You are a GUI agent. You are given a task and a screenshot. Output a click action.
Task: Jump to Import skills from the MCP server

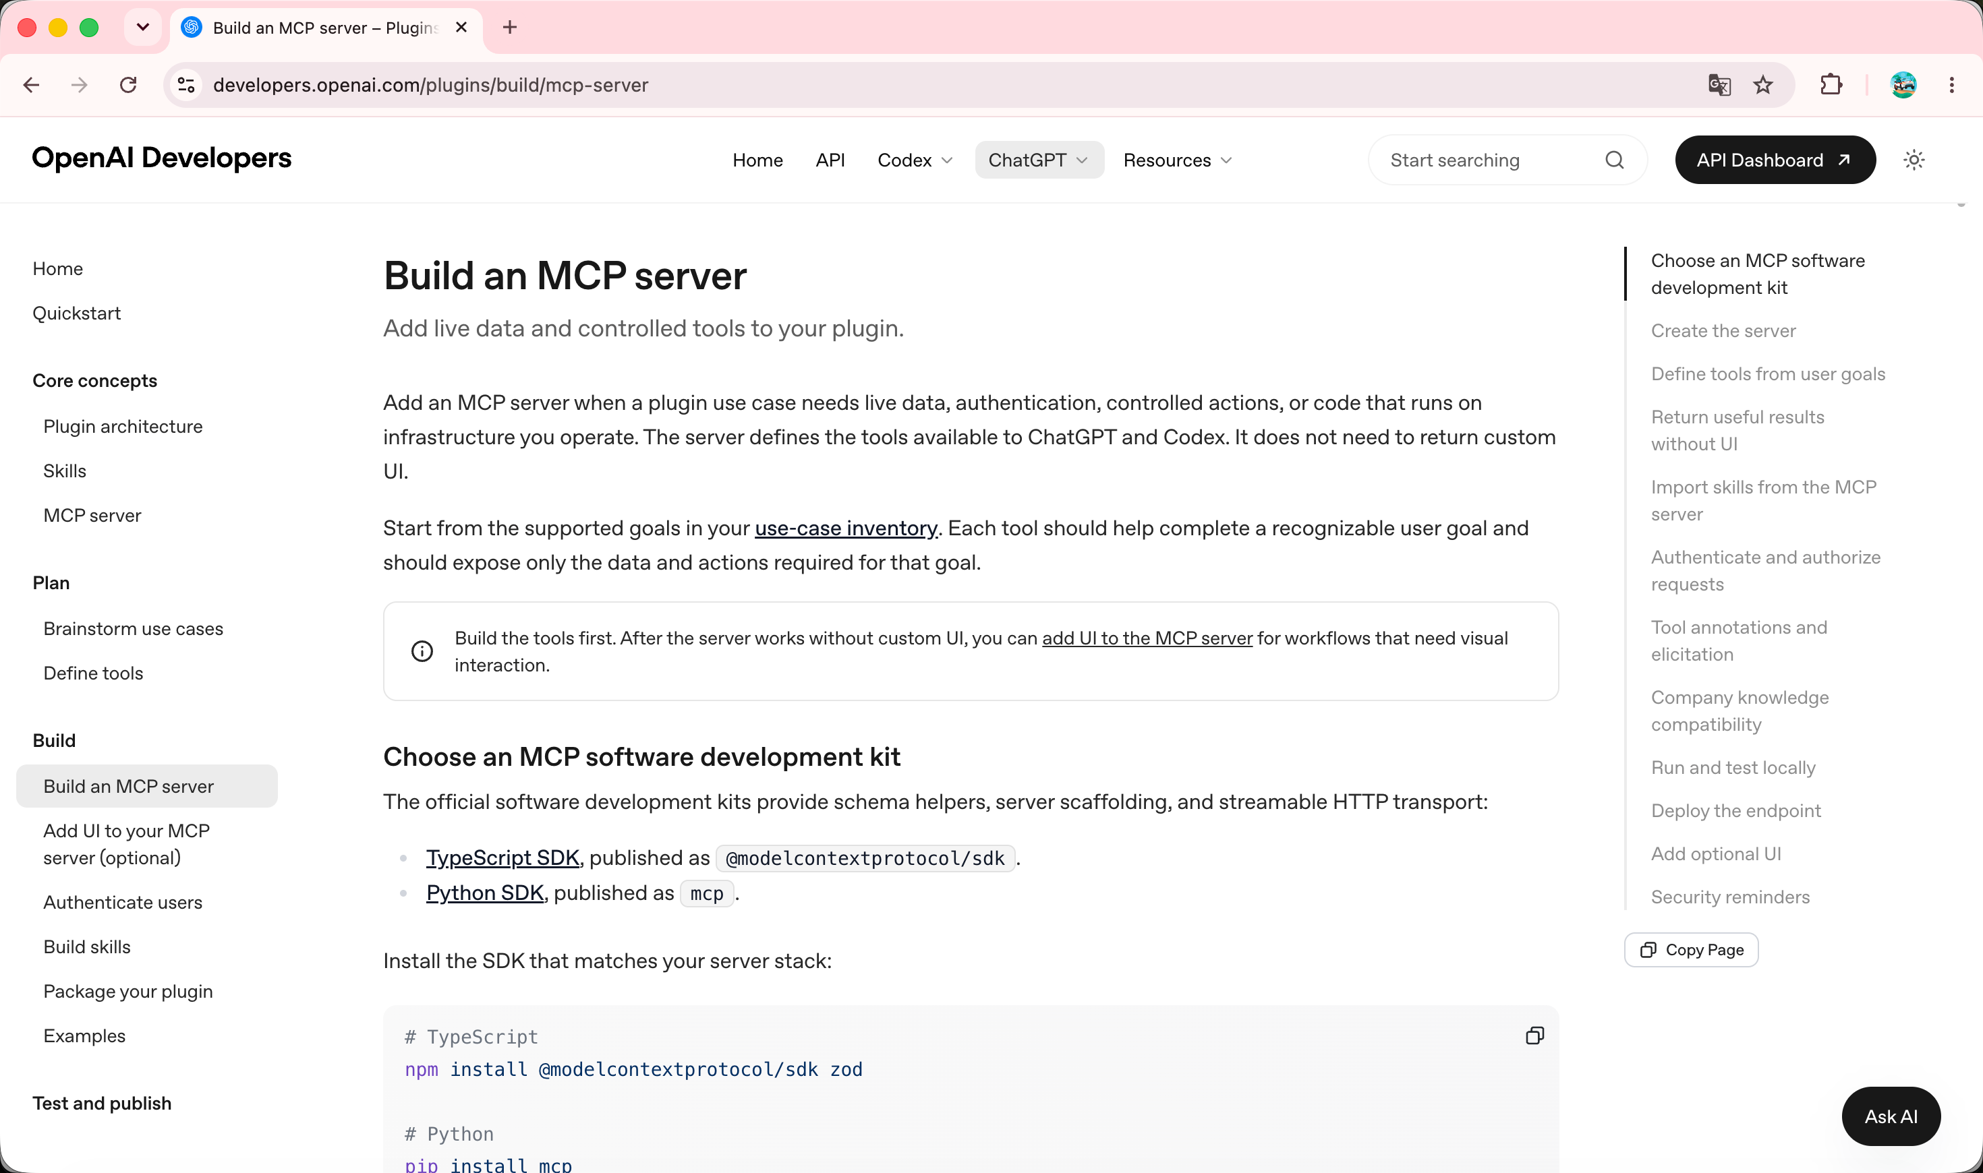tap(1764, 500)
